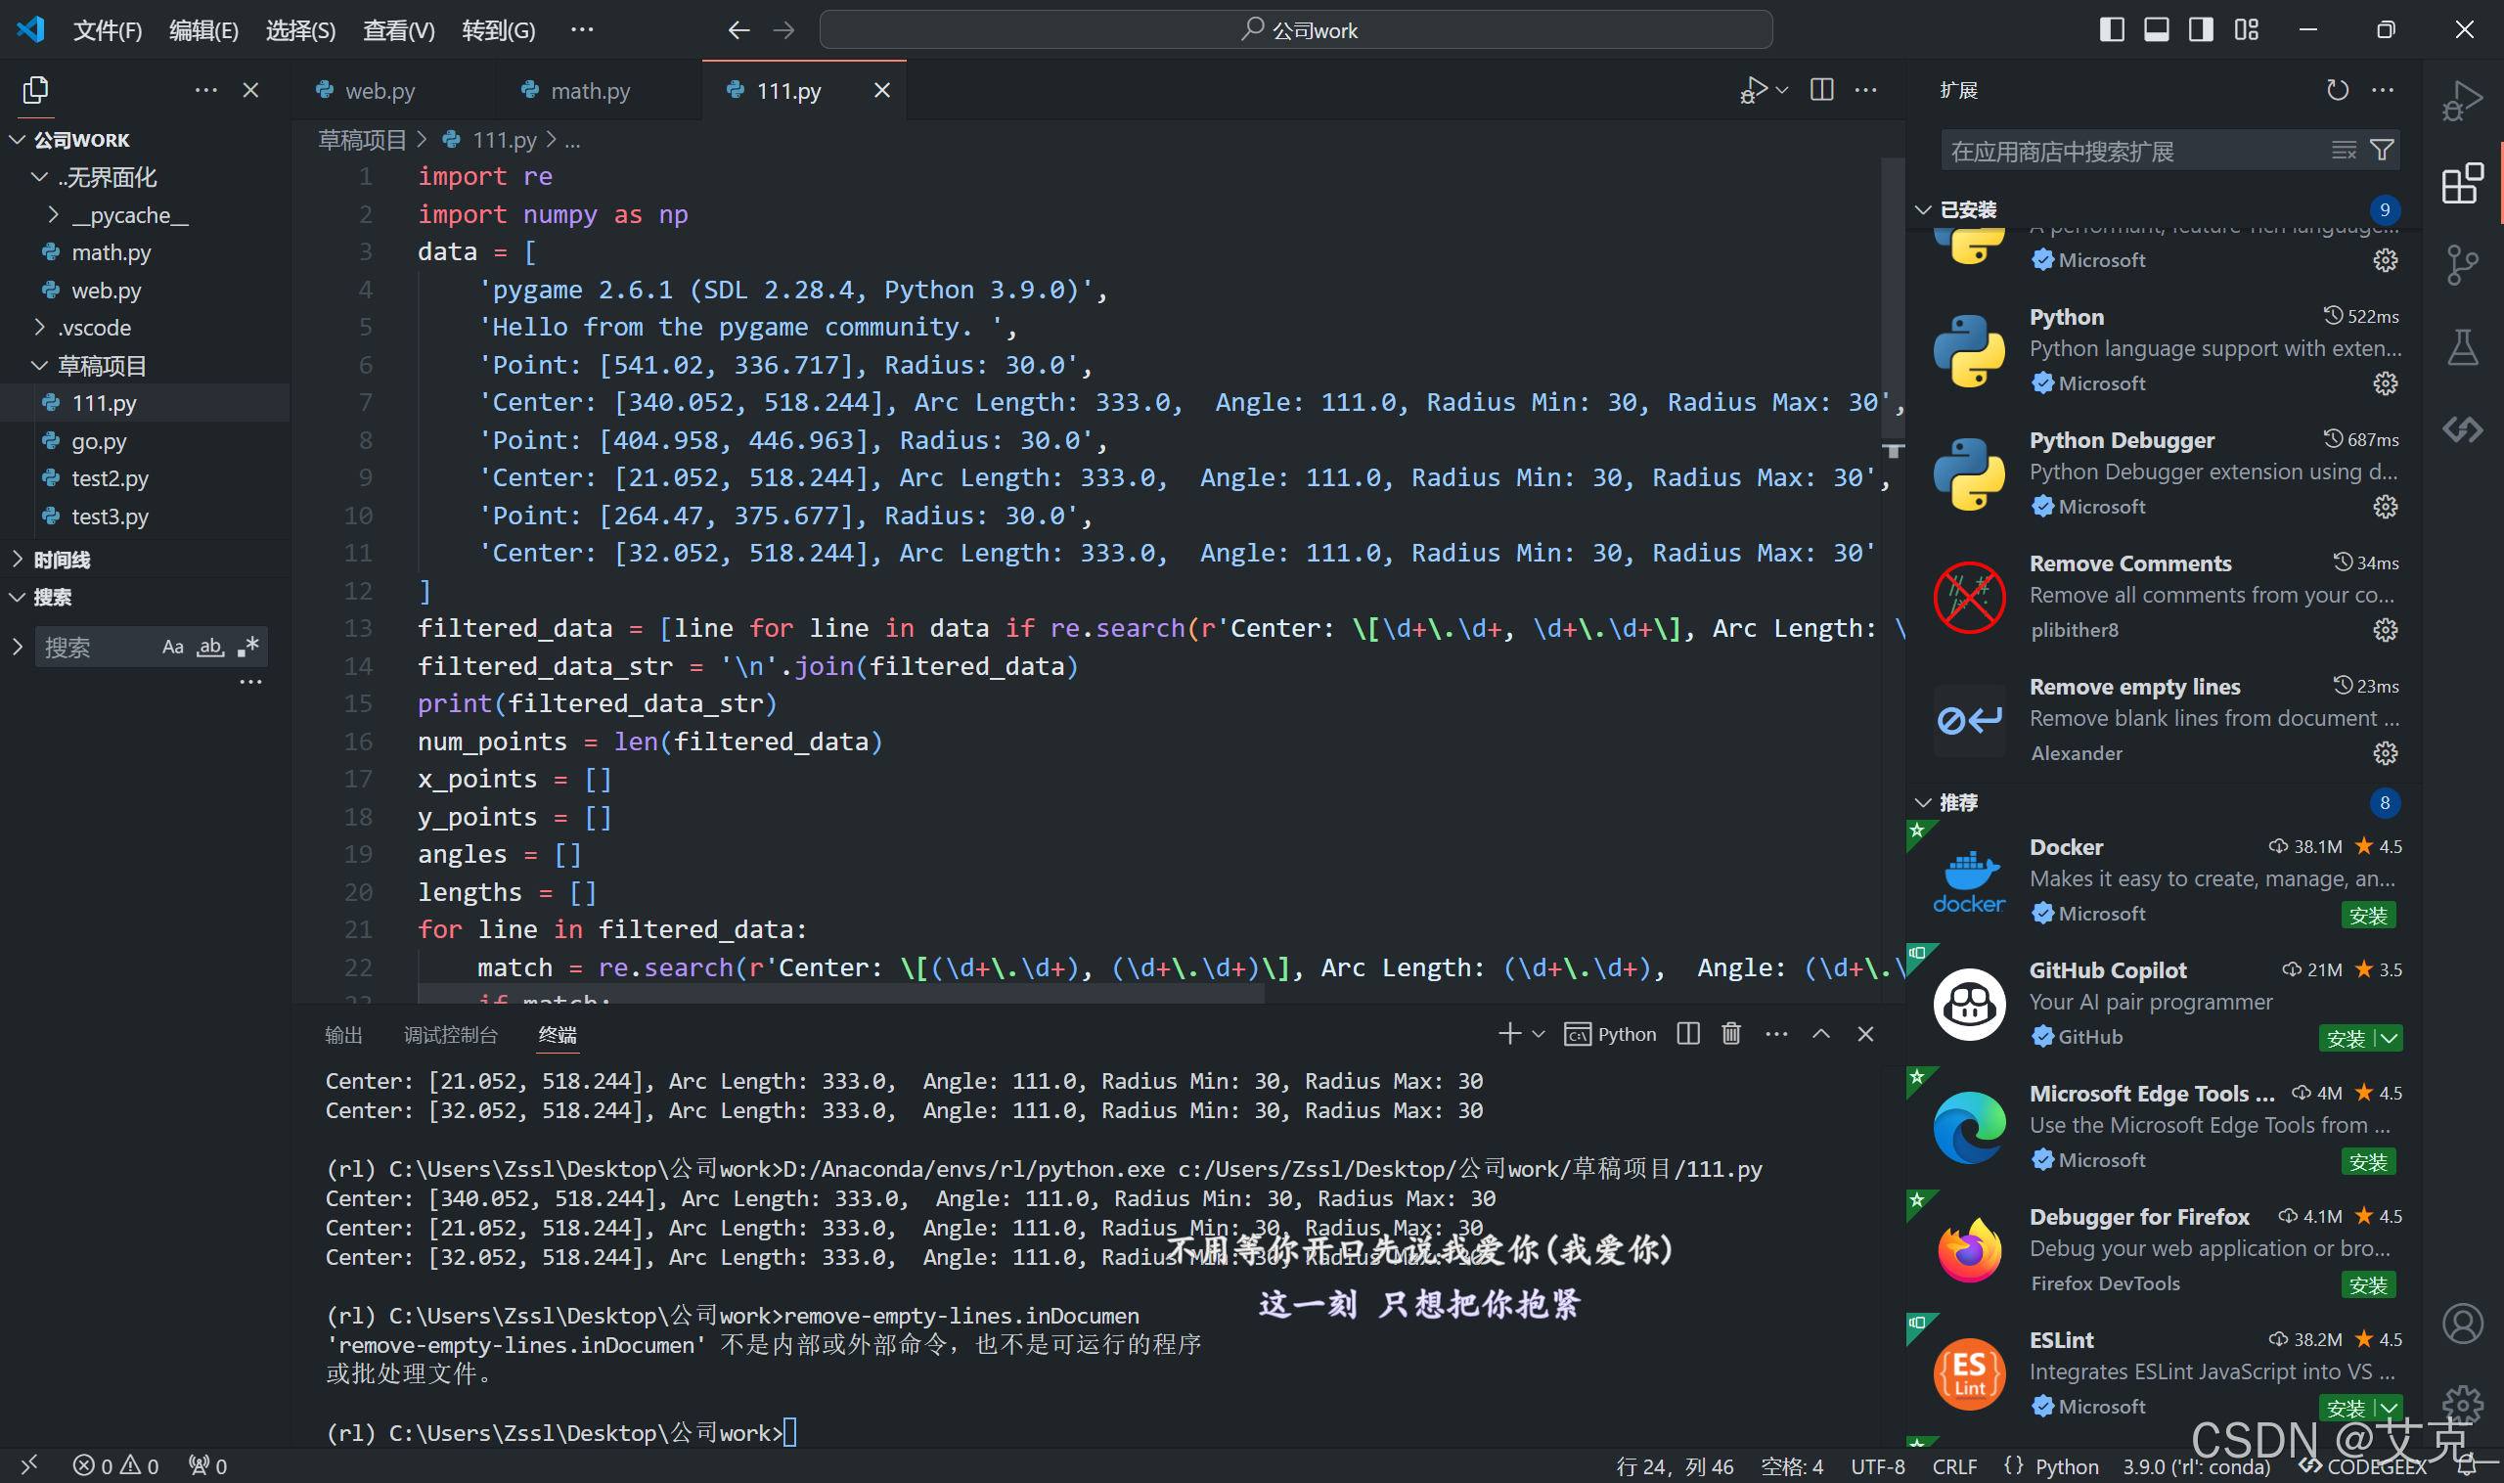
Task: Click the editor vertical scrollbar
Action: click(1893, 299)
